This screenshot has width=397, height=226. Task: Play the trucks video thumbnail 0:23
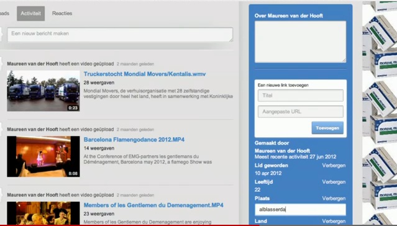point(43,91)
